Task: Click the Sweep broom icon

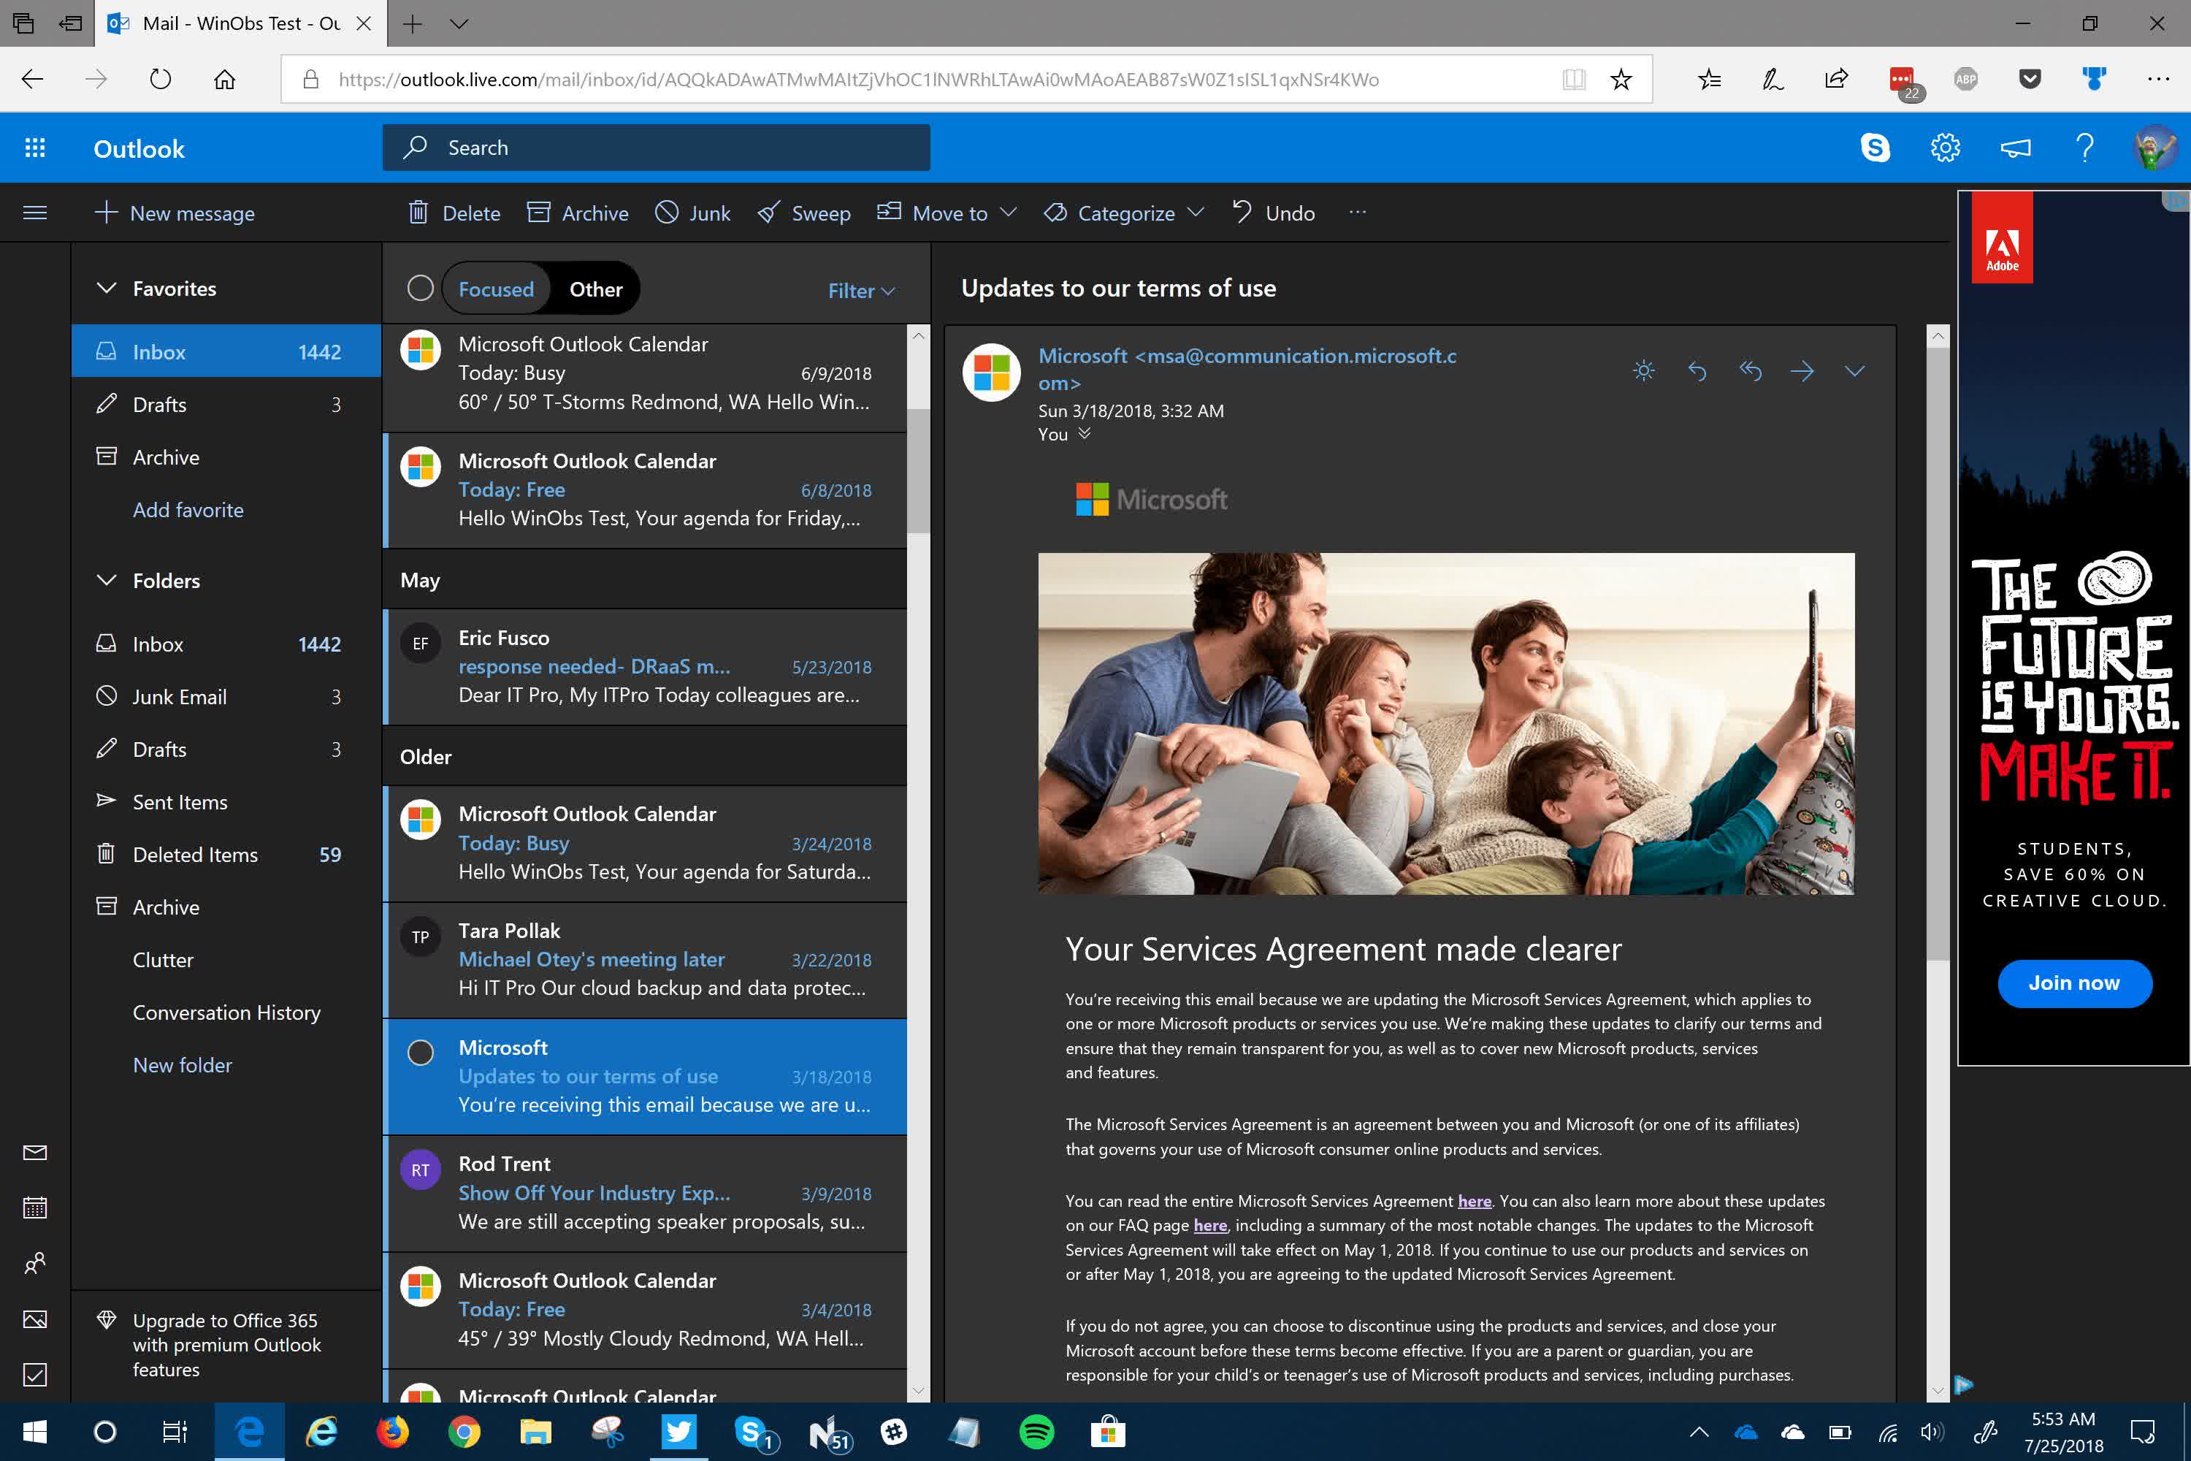Action: point(768,213)
